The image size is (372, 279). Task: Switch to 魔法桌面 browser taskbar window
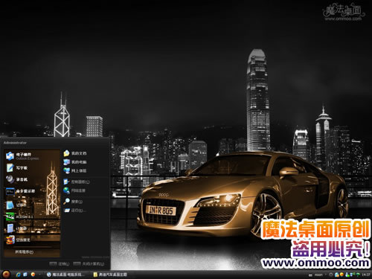point(66,275)
